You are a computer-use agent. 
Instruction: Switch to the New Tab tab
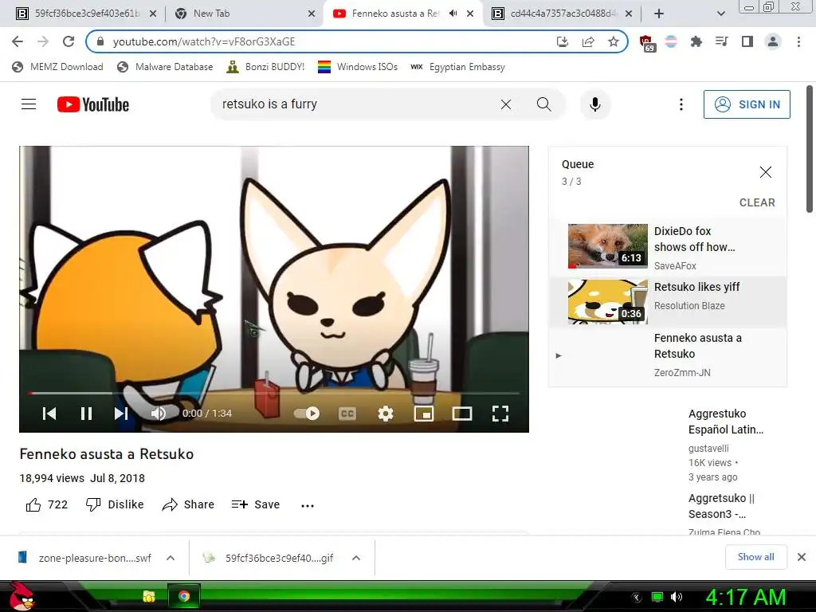point(245,14)
